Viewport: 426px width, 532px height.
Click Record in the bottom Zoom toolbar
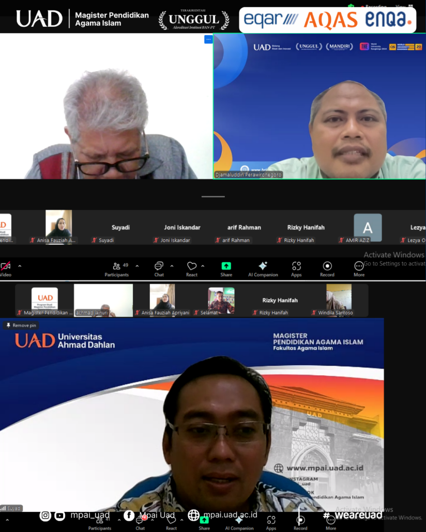(300, 524)
